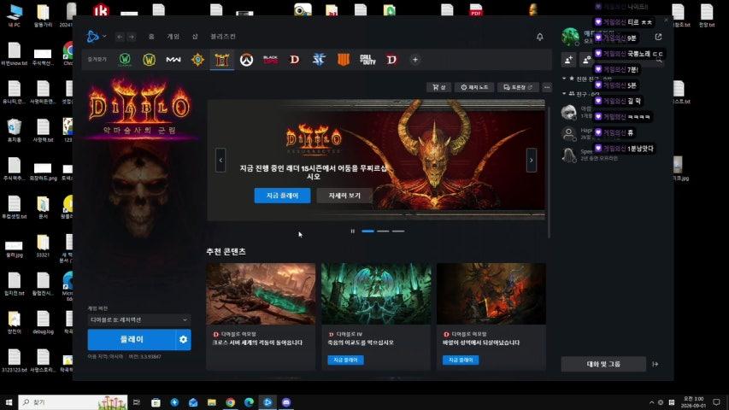
Task: Open third recommended Diablo Immortal thumbnail
Action: 491,294
